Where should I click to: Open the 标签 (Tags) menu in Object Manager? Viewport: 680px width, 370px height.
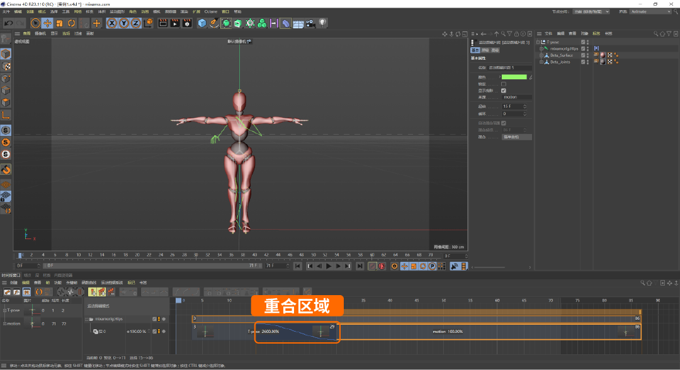click(x=596, y=33)
